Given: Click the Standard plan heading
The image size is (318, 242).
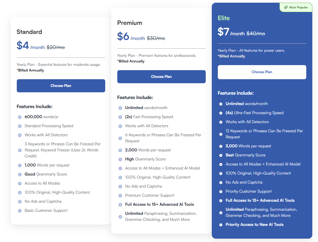Looking at the screenshot, I should [29, 32].
